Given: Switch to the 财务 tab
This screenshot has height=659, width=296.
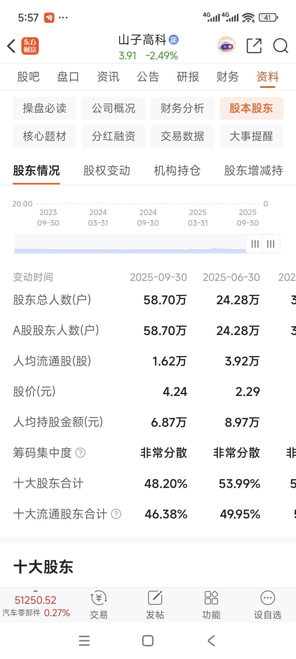Looking at the screenshot, I should (228, 77).
